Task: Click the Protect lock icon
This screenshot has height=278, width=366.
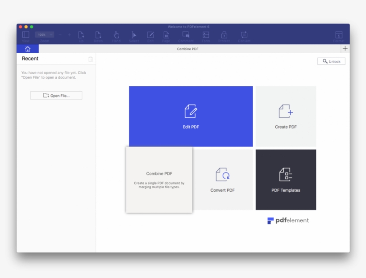Action: [x=224, y=35]
